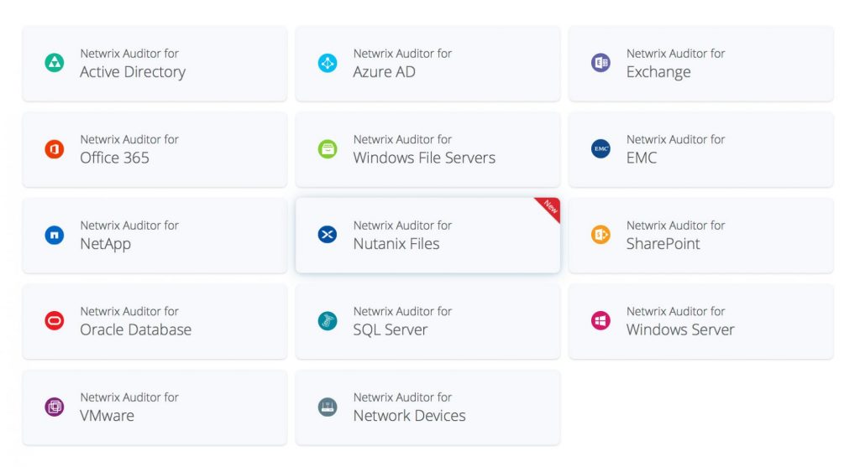Click the Nutanix Files X-shaped icon
This screenshot has width=860, height=467.
tap(328, 236)
